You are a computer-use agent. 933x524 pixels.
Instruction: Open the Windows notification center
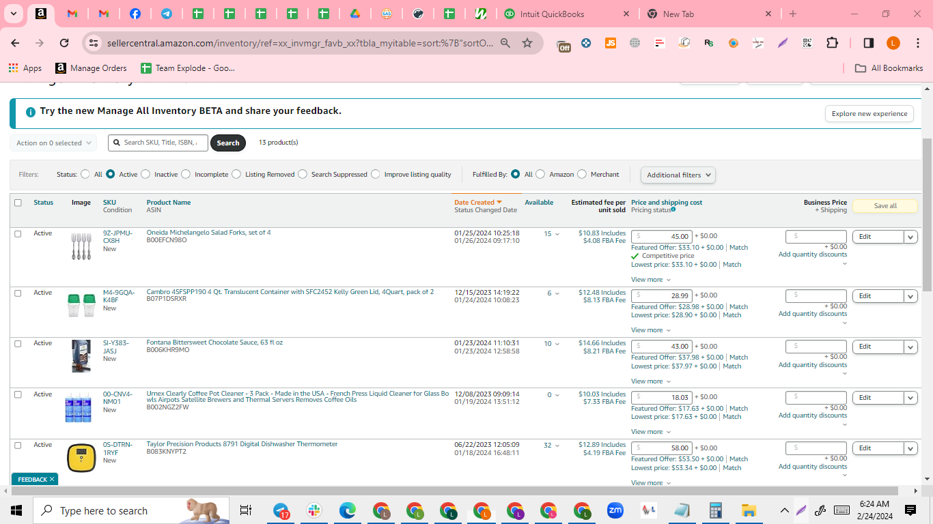click(x=910, y=510)
